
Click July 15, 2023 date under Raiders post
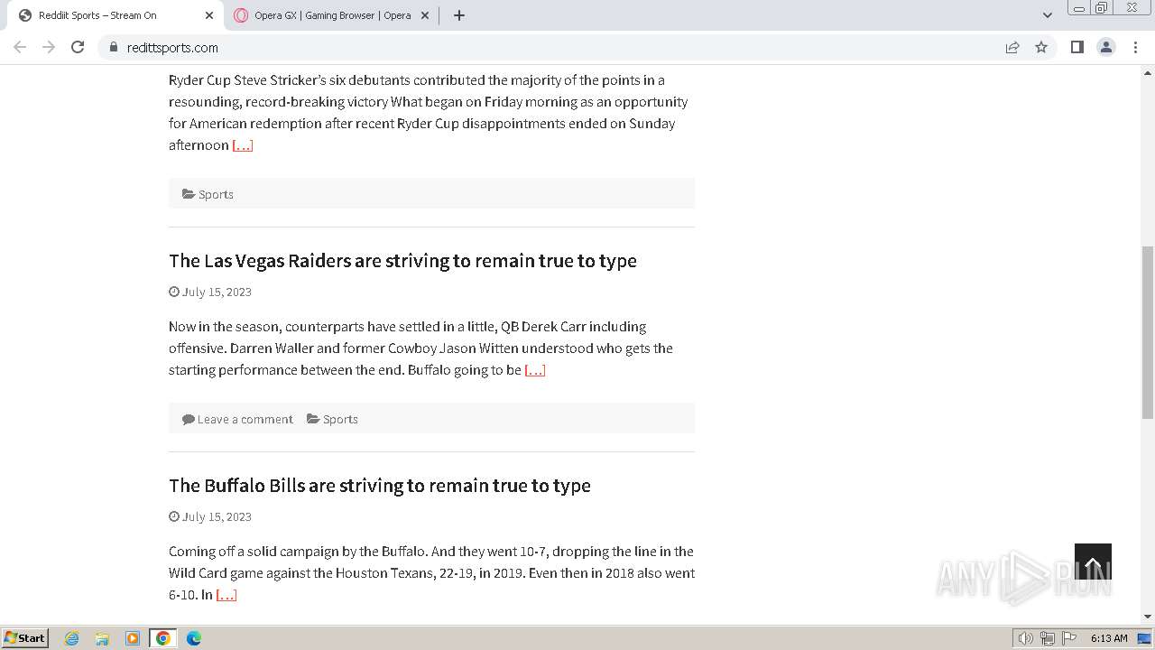tap(217, 292)
